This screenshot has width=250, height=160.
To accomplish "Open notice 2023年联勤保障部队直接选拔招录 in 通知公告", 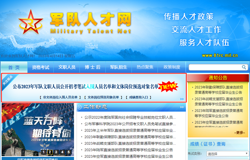I will tap(218, 90).
